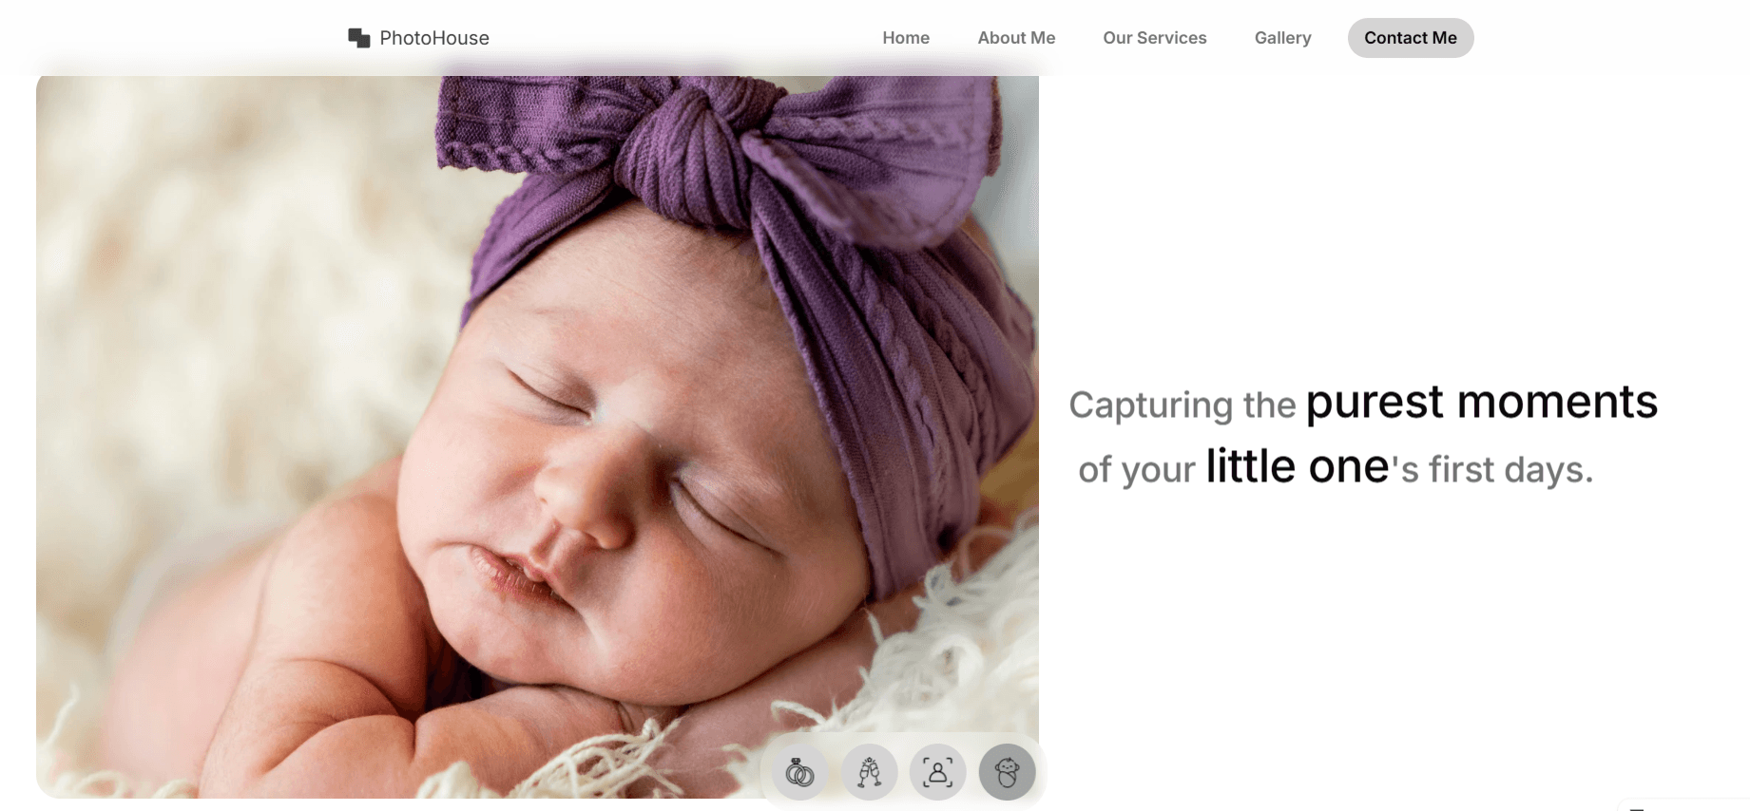Choose the portrait focus-frame icon
Screen dimensions: 1750x811
pyautogui.click(x=937, y=772)
